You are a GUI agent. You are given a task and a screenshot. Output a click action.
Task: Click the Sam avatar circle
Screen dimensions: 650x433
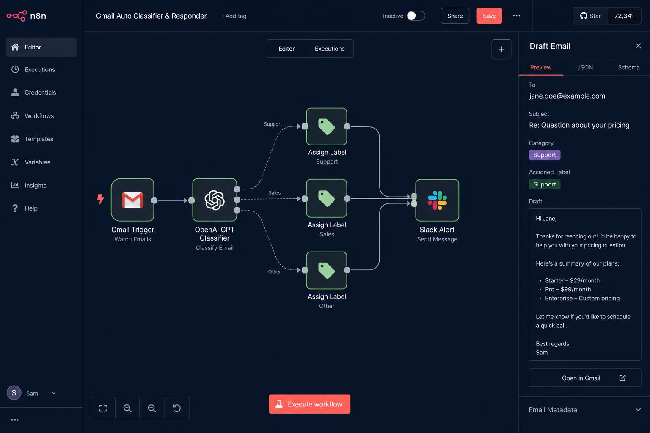coord(14,393)
